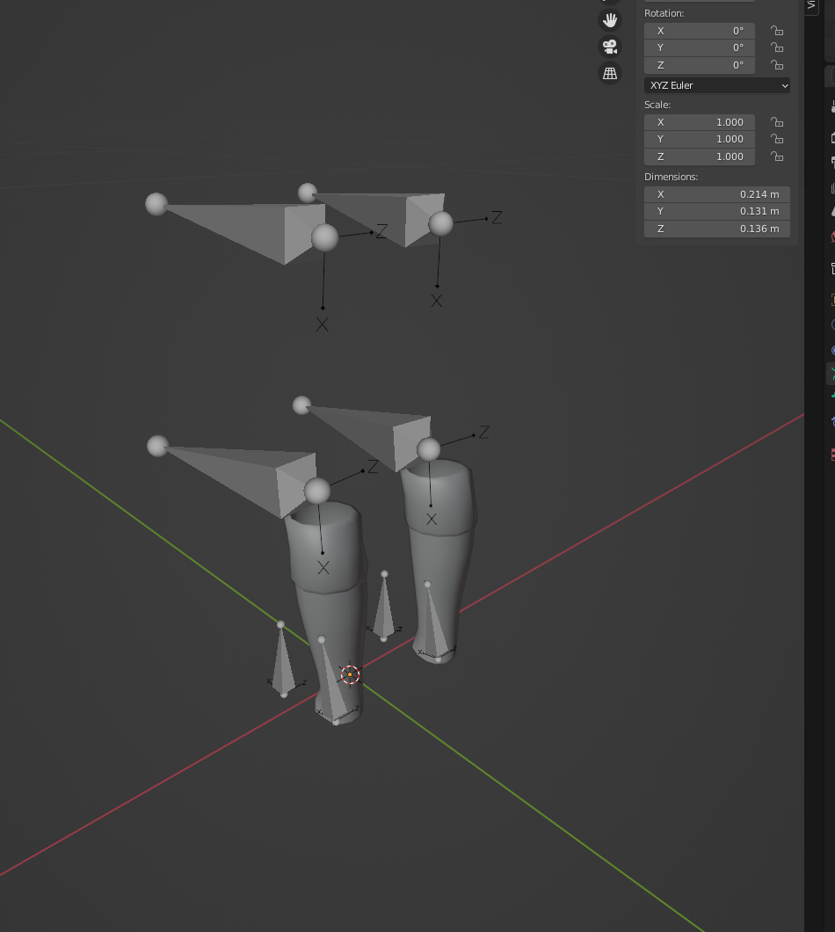Select the Scale Z field
835x932 pixels.
pos(700,157)
